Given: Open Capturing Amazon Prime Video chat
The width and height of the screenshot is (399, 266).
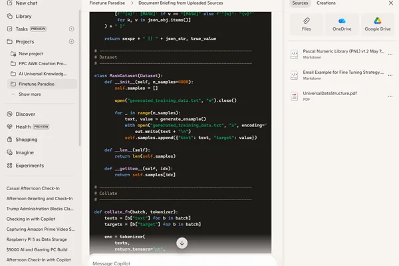Looking at the screenshot, I should (x=41, y=229).
